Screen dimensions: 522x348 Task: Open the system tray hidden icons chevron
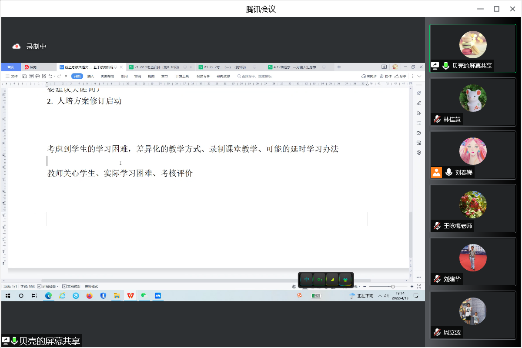click(x=380, y=296)
